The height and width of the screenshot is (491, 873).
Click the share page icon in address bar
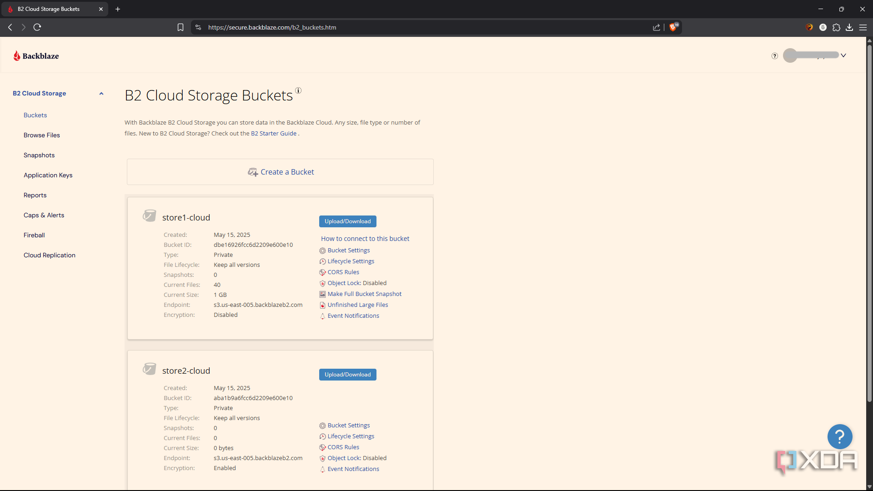coord(657,27)
